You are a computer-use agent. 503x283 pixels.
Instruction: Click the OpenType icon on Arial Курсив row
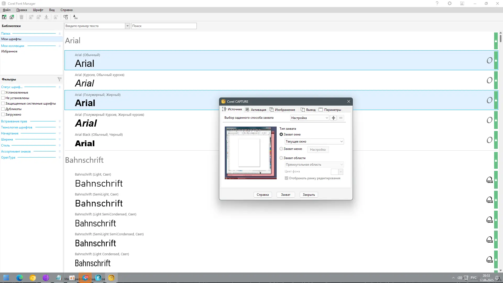[489, 80]
